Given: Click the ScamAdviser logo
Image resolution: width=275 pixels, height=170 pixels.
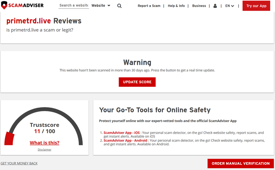Looking at the screenshot, I should point(22,5).
